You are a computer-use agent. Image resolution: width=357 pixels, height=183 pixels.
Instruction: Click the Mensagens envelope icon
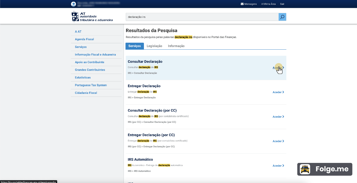[242, 4]
